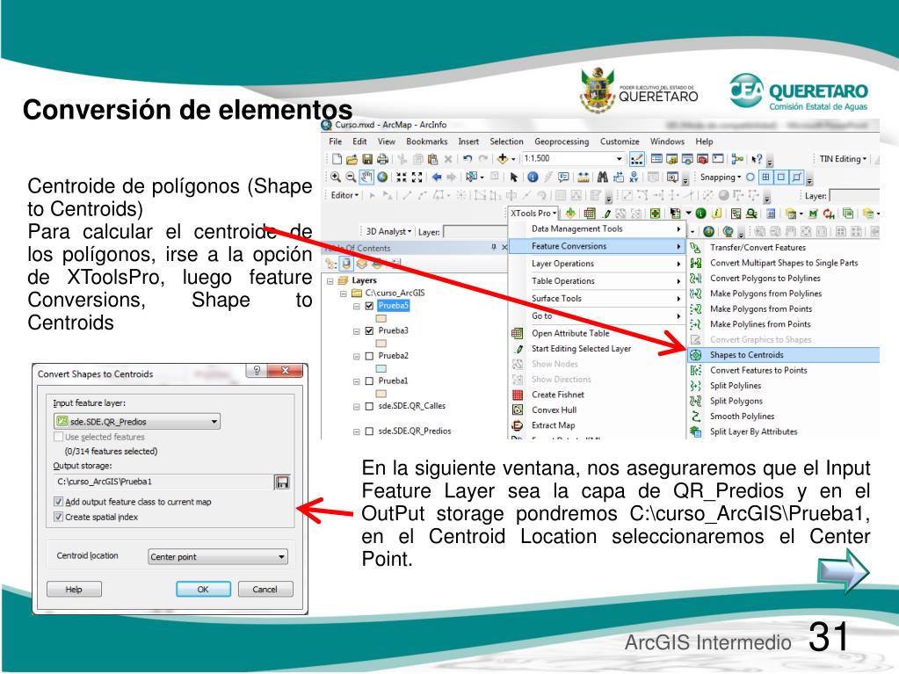899x674 pixels.
Task: Uncheck the Prueba3 layer checkbox
Action: point(370,331)
